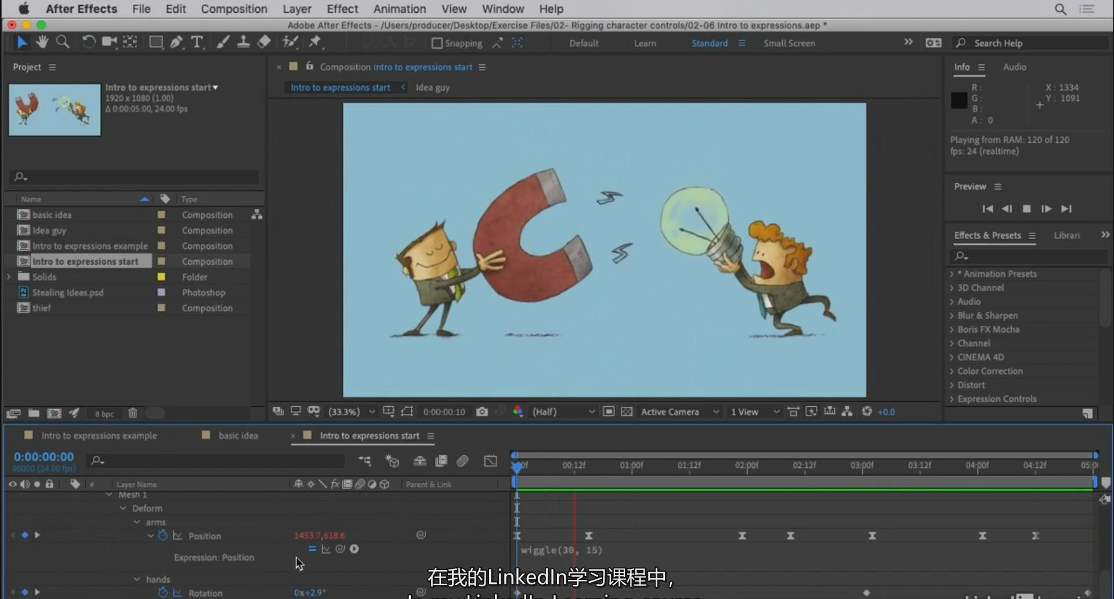1114x599 pixels.
Task: Click the Stop button in Preview panel
Action: [1026, 209]
